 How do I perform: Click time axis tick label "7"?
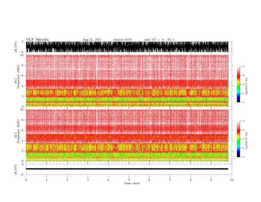tap(170, 180)
